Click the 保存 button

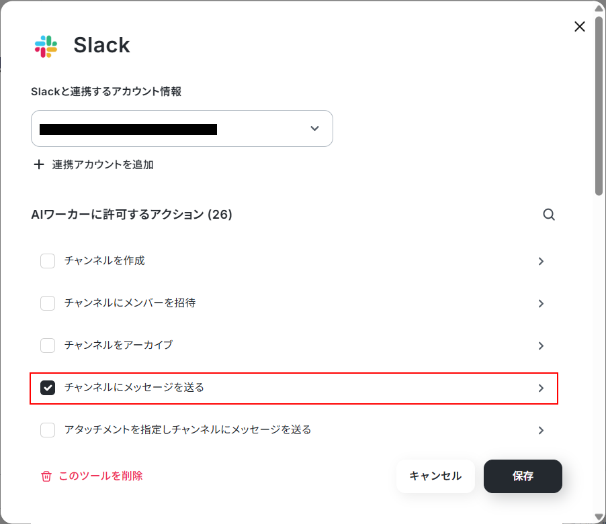[523, 476]
